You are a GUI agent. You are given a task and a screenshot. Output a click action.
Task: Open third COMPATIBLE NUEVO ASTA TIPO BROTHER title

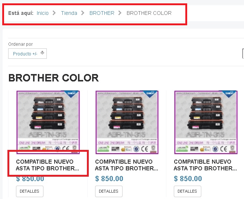[205, 165]
